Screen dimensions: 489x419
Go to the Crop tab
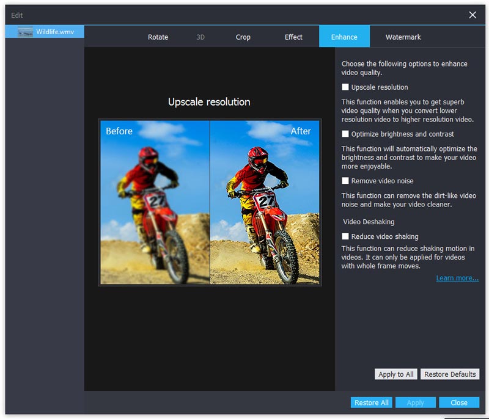243,37
